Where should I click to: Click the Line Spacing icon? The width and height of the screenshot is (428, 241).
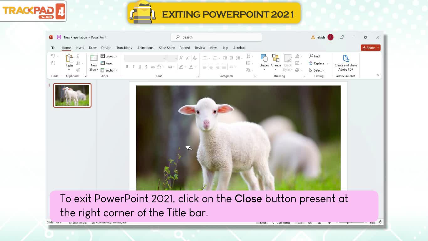coord(238,58)
